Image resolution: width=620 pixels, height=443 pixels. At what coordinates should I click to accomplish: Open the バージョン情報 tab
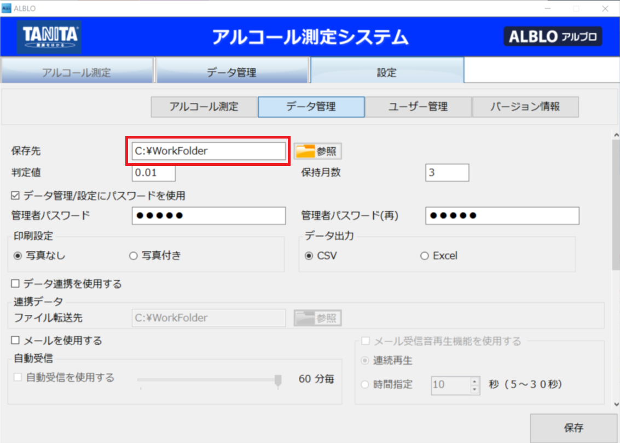525,106
